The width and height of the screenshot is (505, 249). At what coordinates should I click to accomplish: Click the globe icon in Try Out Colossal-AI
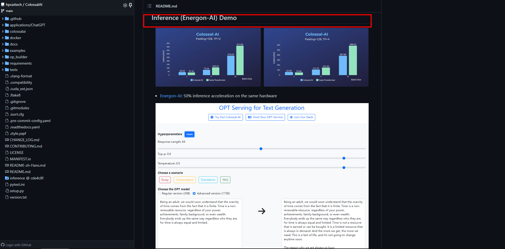click(x=212, y=117)
